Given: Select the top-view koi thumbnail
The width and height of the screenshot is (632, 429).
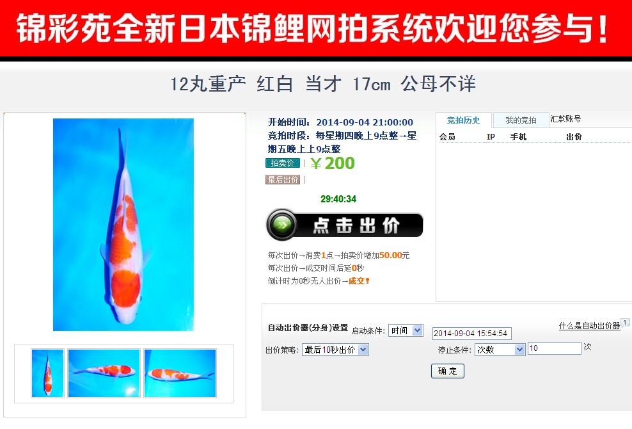Looking at the screenshot, I should coord(47,373).
